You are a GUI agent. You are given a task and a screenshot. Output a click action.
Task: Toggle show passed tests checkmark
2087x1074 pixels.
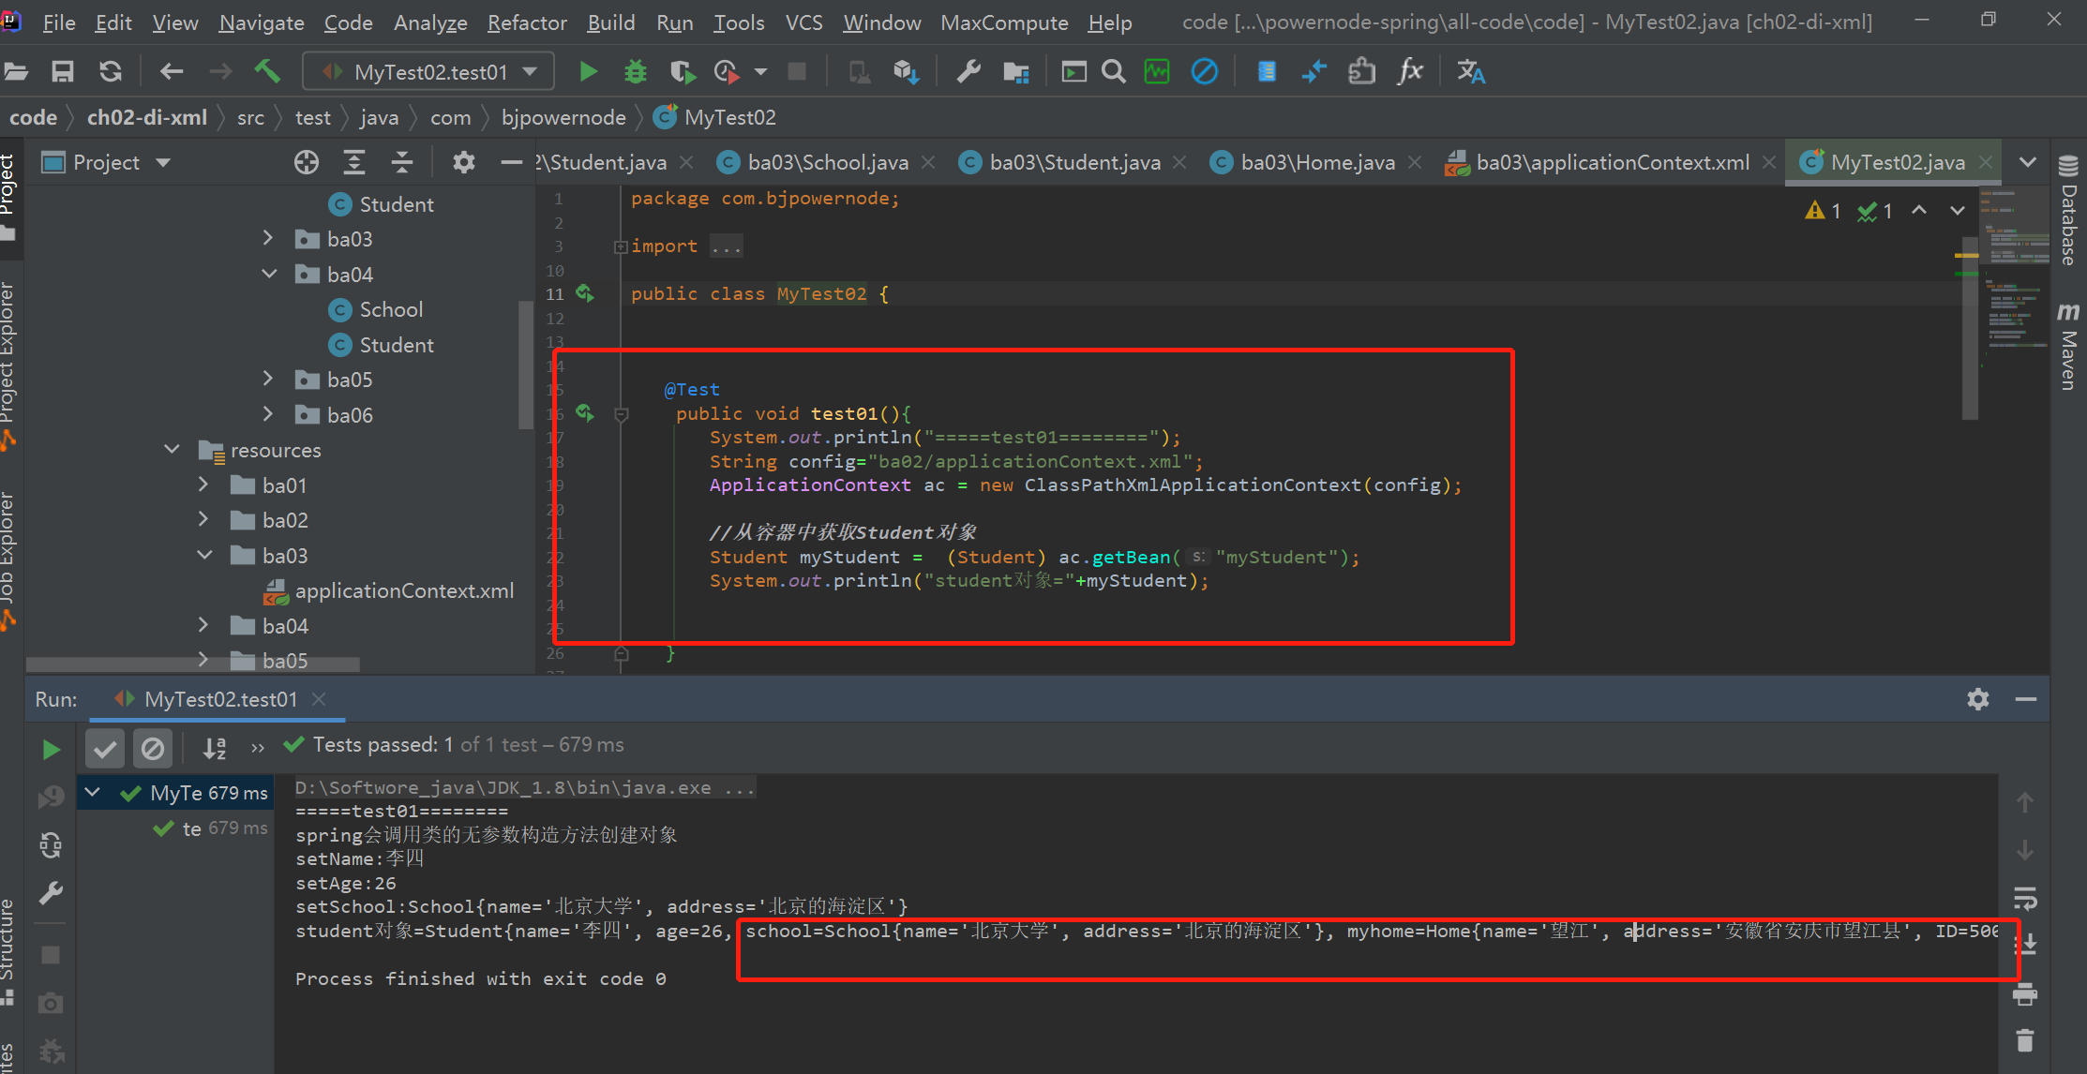(x=105, y=749)
